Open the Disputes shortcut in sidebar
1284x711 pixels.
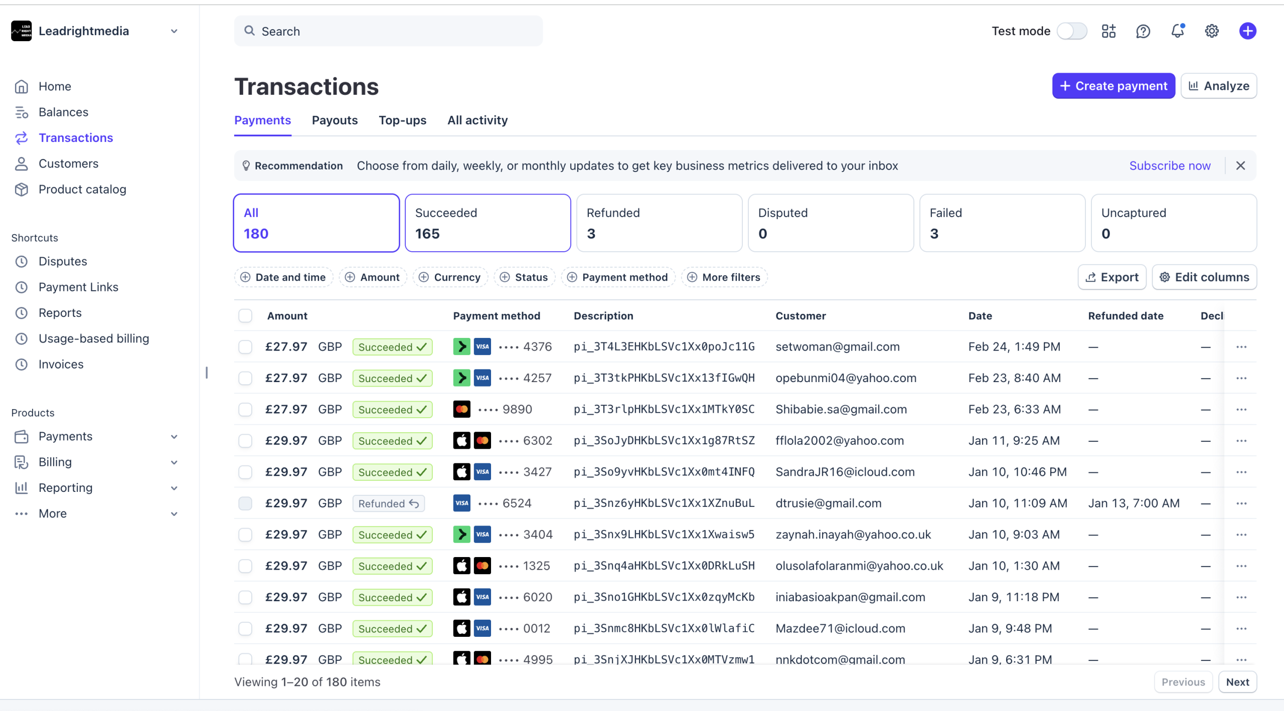click(63, 261)
